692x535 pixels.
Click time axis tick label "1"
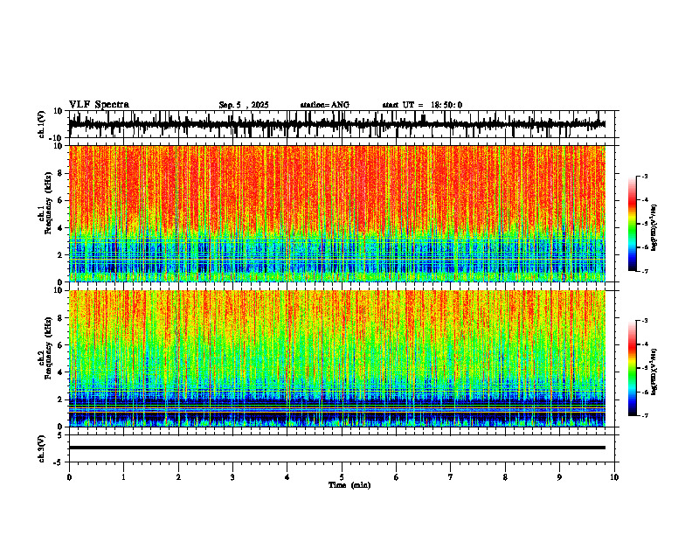coord(123,477)
